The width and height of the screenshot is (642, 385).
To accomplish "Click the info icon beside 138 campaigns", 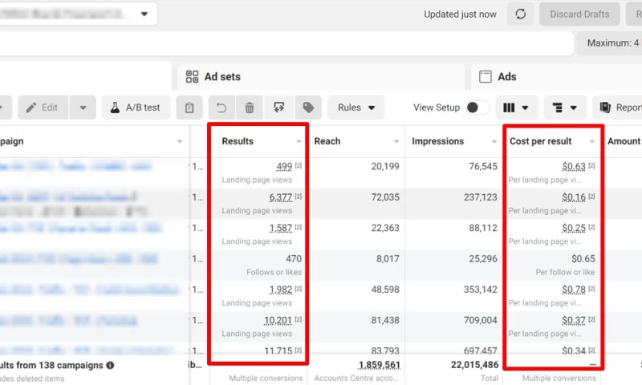I will [110, 365].
